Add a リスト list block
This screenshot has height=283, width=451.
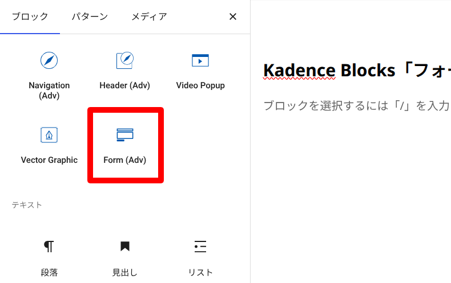(x=200, y=259)
